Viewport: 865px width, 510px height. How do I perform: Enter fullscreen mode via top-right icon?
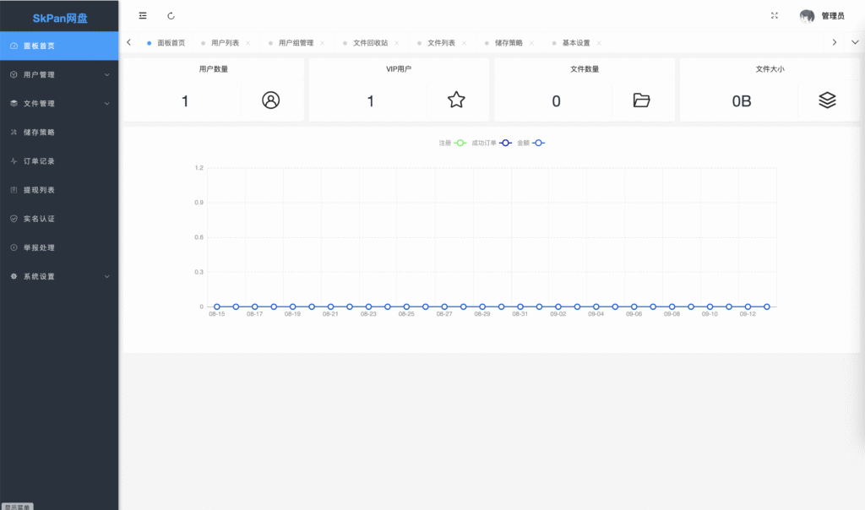[x=775, y=15]
